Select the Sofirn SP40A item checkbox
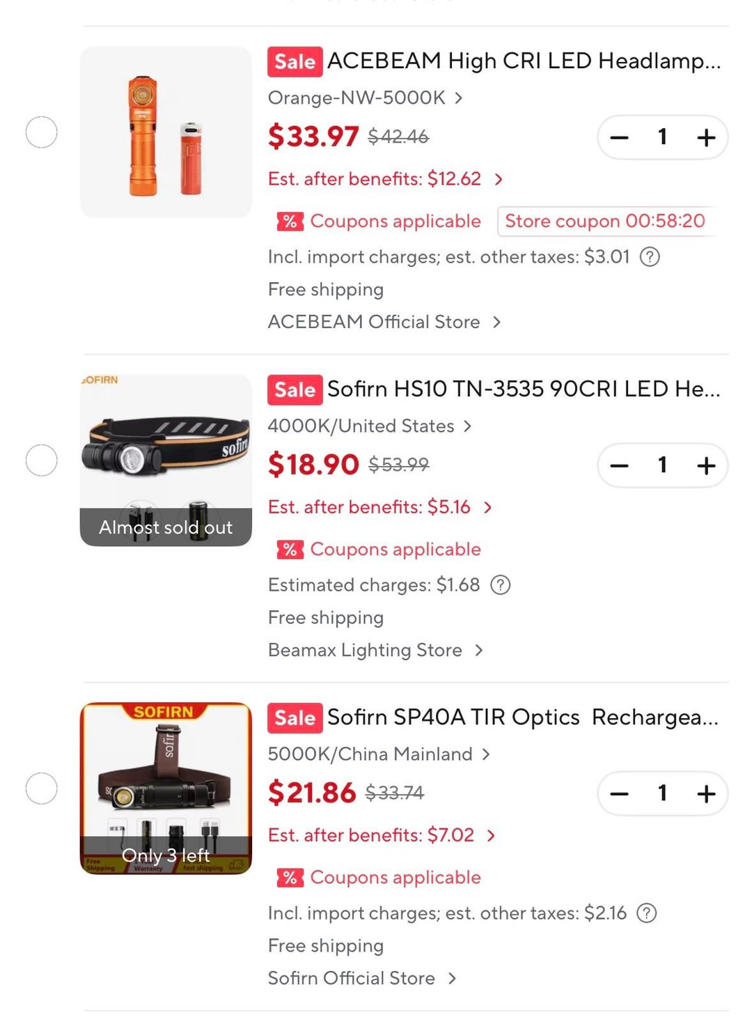The height and width of the screenshot is (1017, 752). tap(41, 789)
